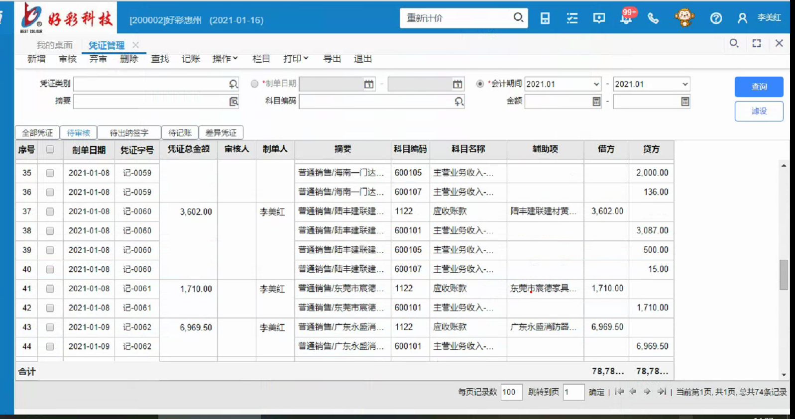
Task: Go to the previous page arrow icon
Action: pyautogui.click(x=633, y=392)
